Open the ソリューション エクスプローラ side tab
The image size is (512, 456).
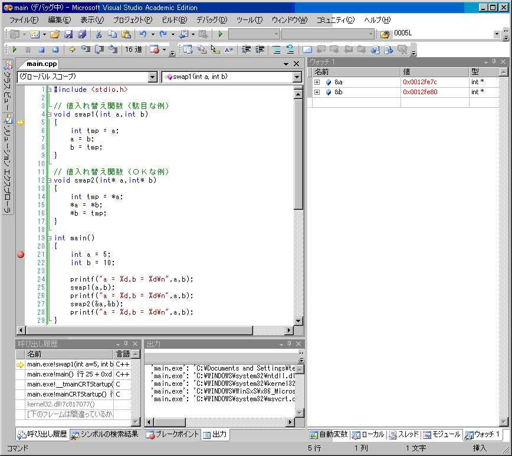point(8,164)
